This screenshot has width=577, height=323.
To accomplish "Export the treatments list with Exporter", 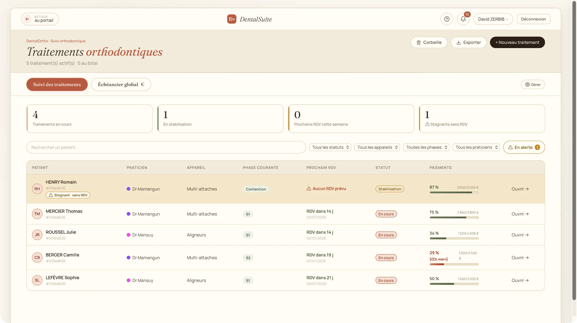I will 469,42.
